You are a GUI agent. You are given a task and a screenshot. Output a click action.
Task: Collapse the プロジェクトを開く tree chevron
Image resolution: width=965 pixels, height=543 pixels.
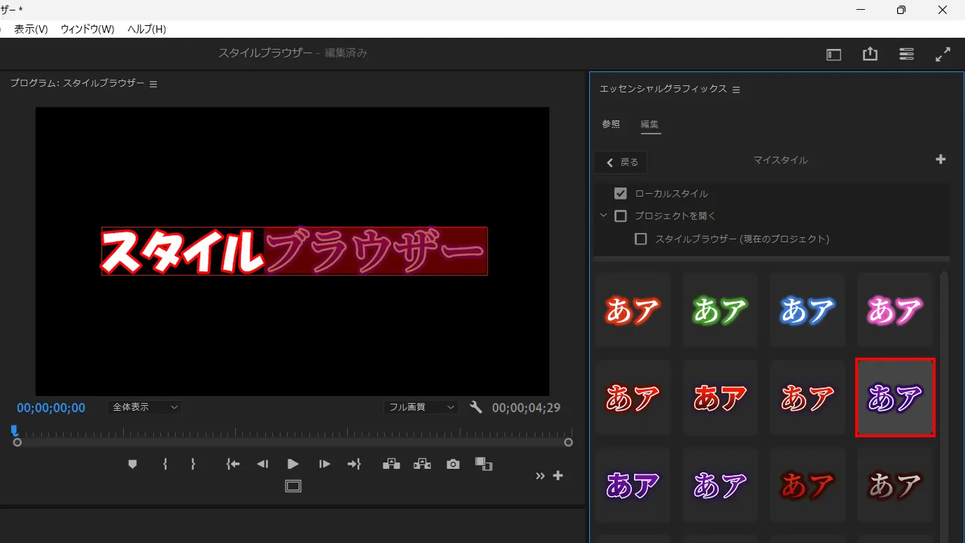click(603, 216)
